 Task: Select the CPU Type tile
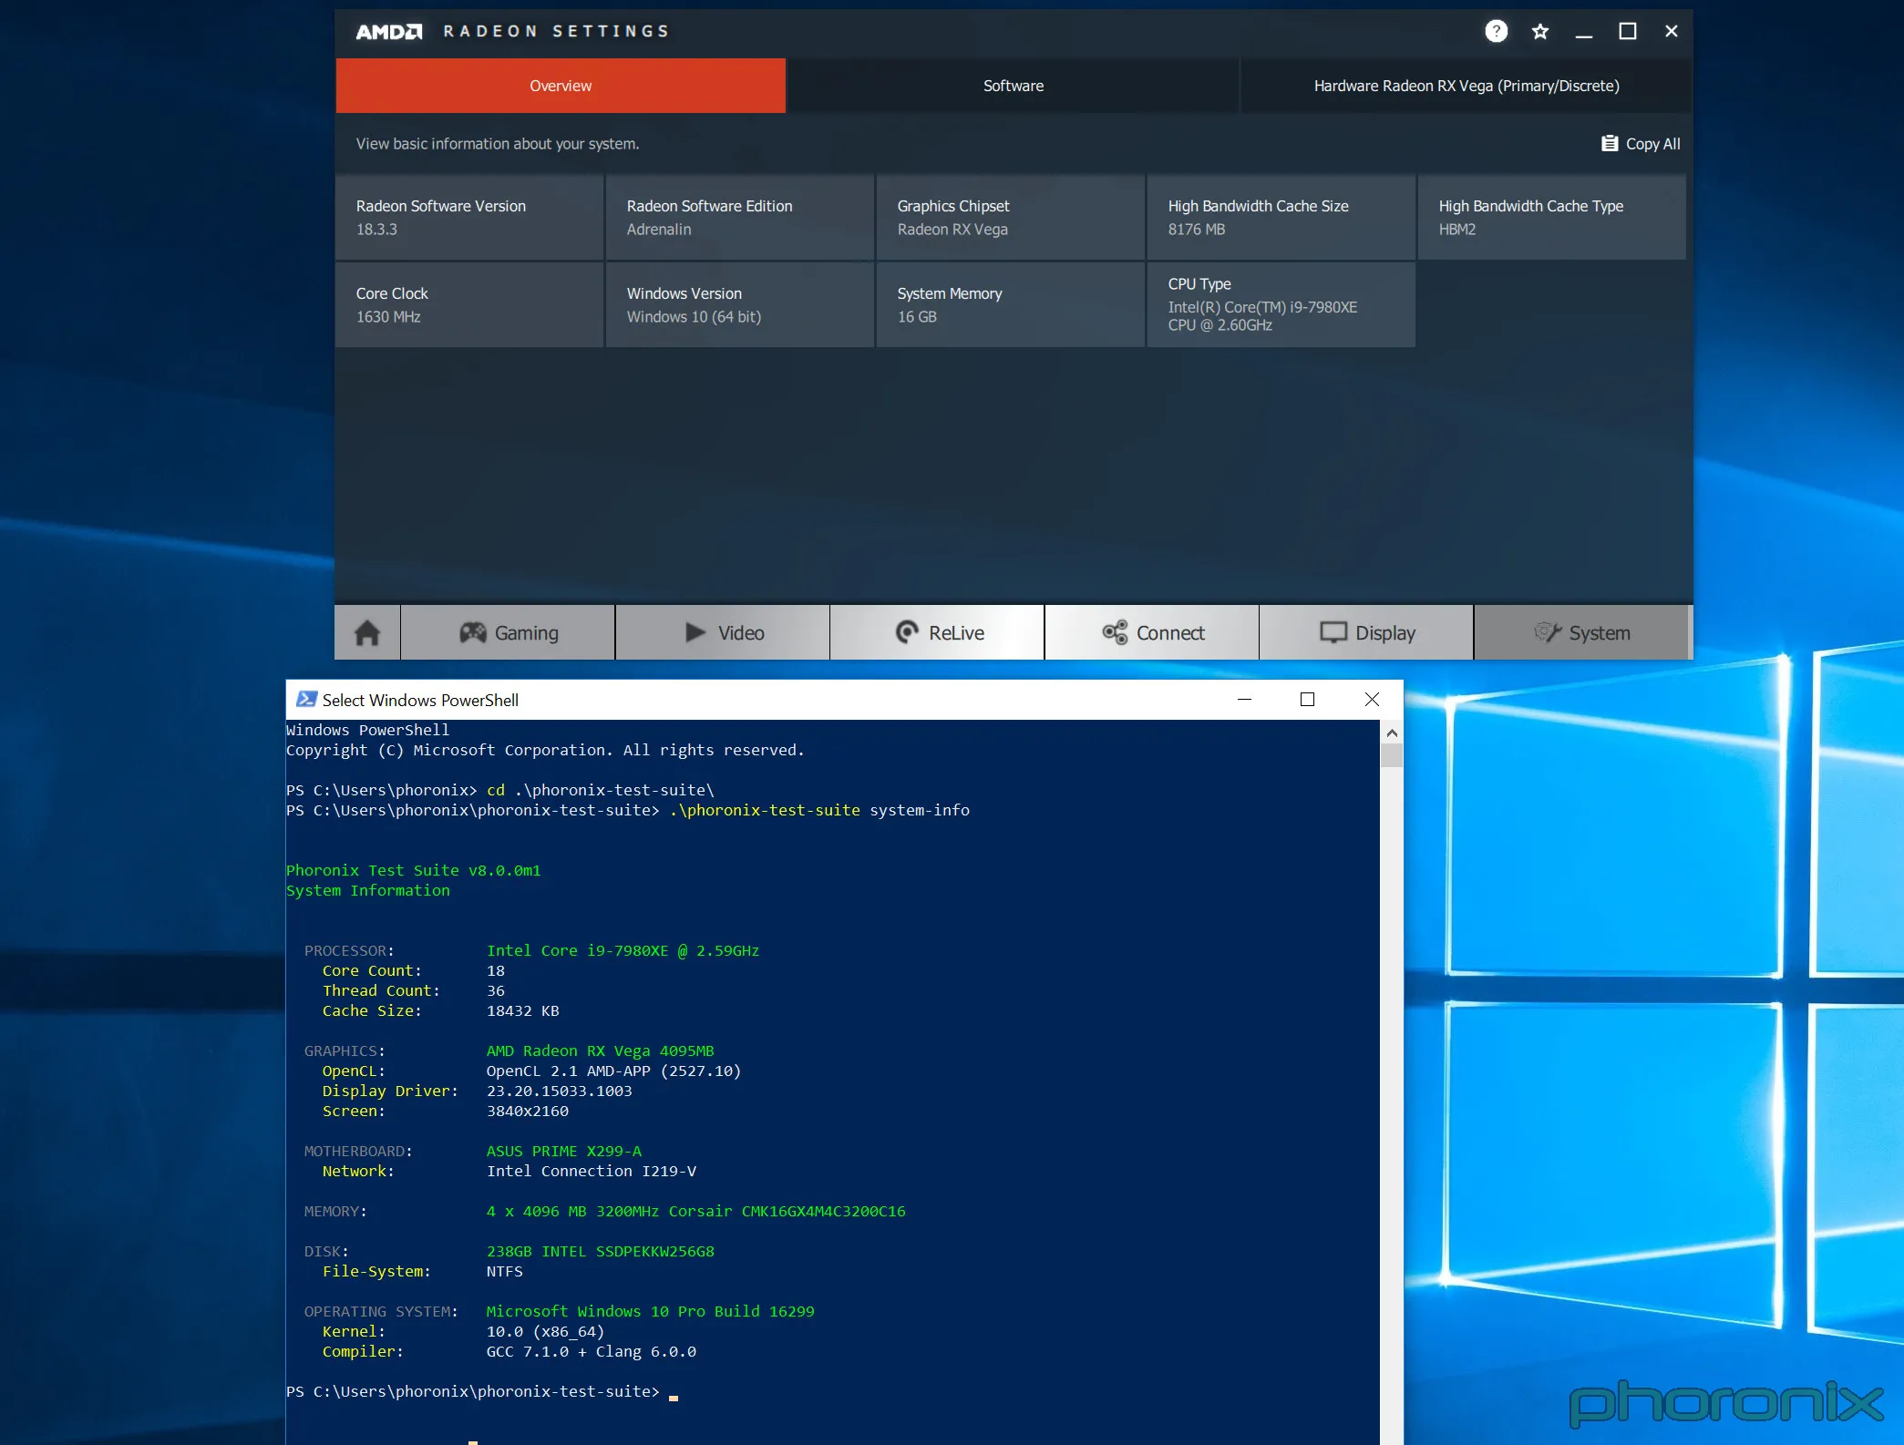pos(1281,305)
